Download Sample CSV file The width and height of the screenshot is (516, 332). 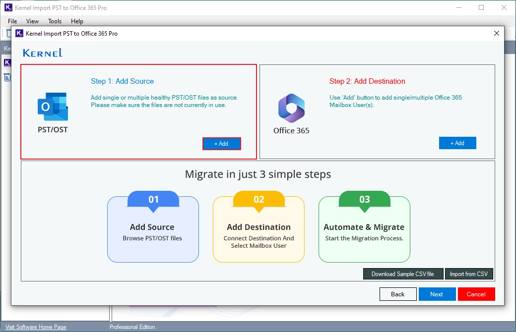point(403,274)
